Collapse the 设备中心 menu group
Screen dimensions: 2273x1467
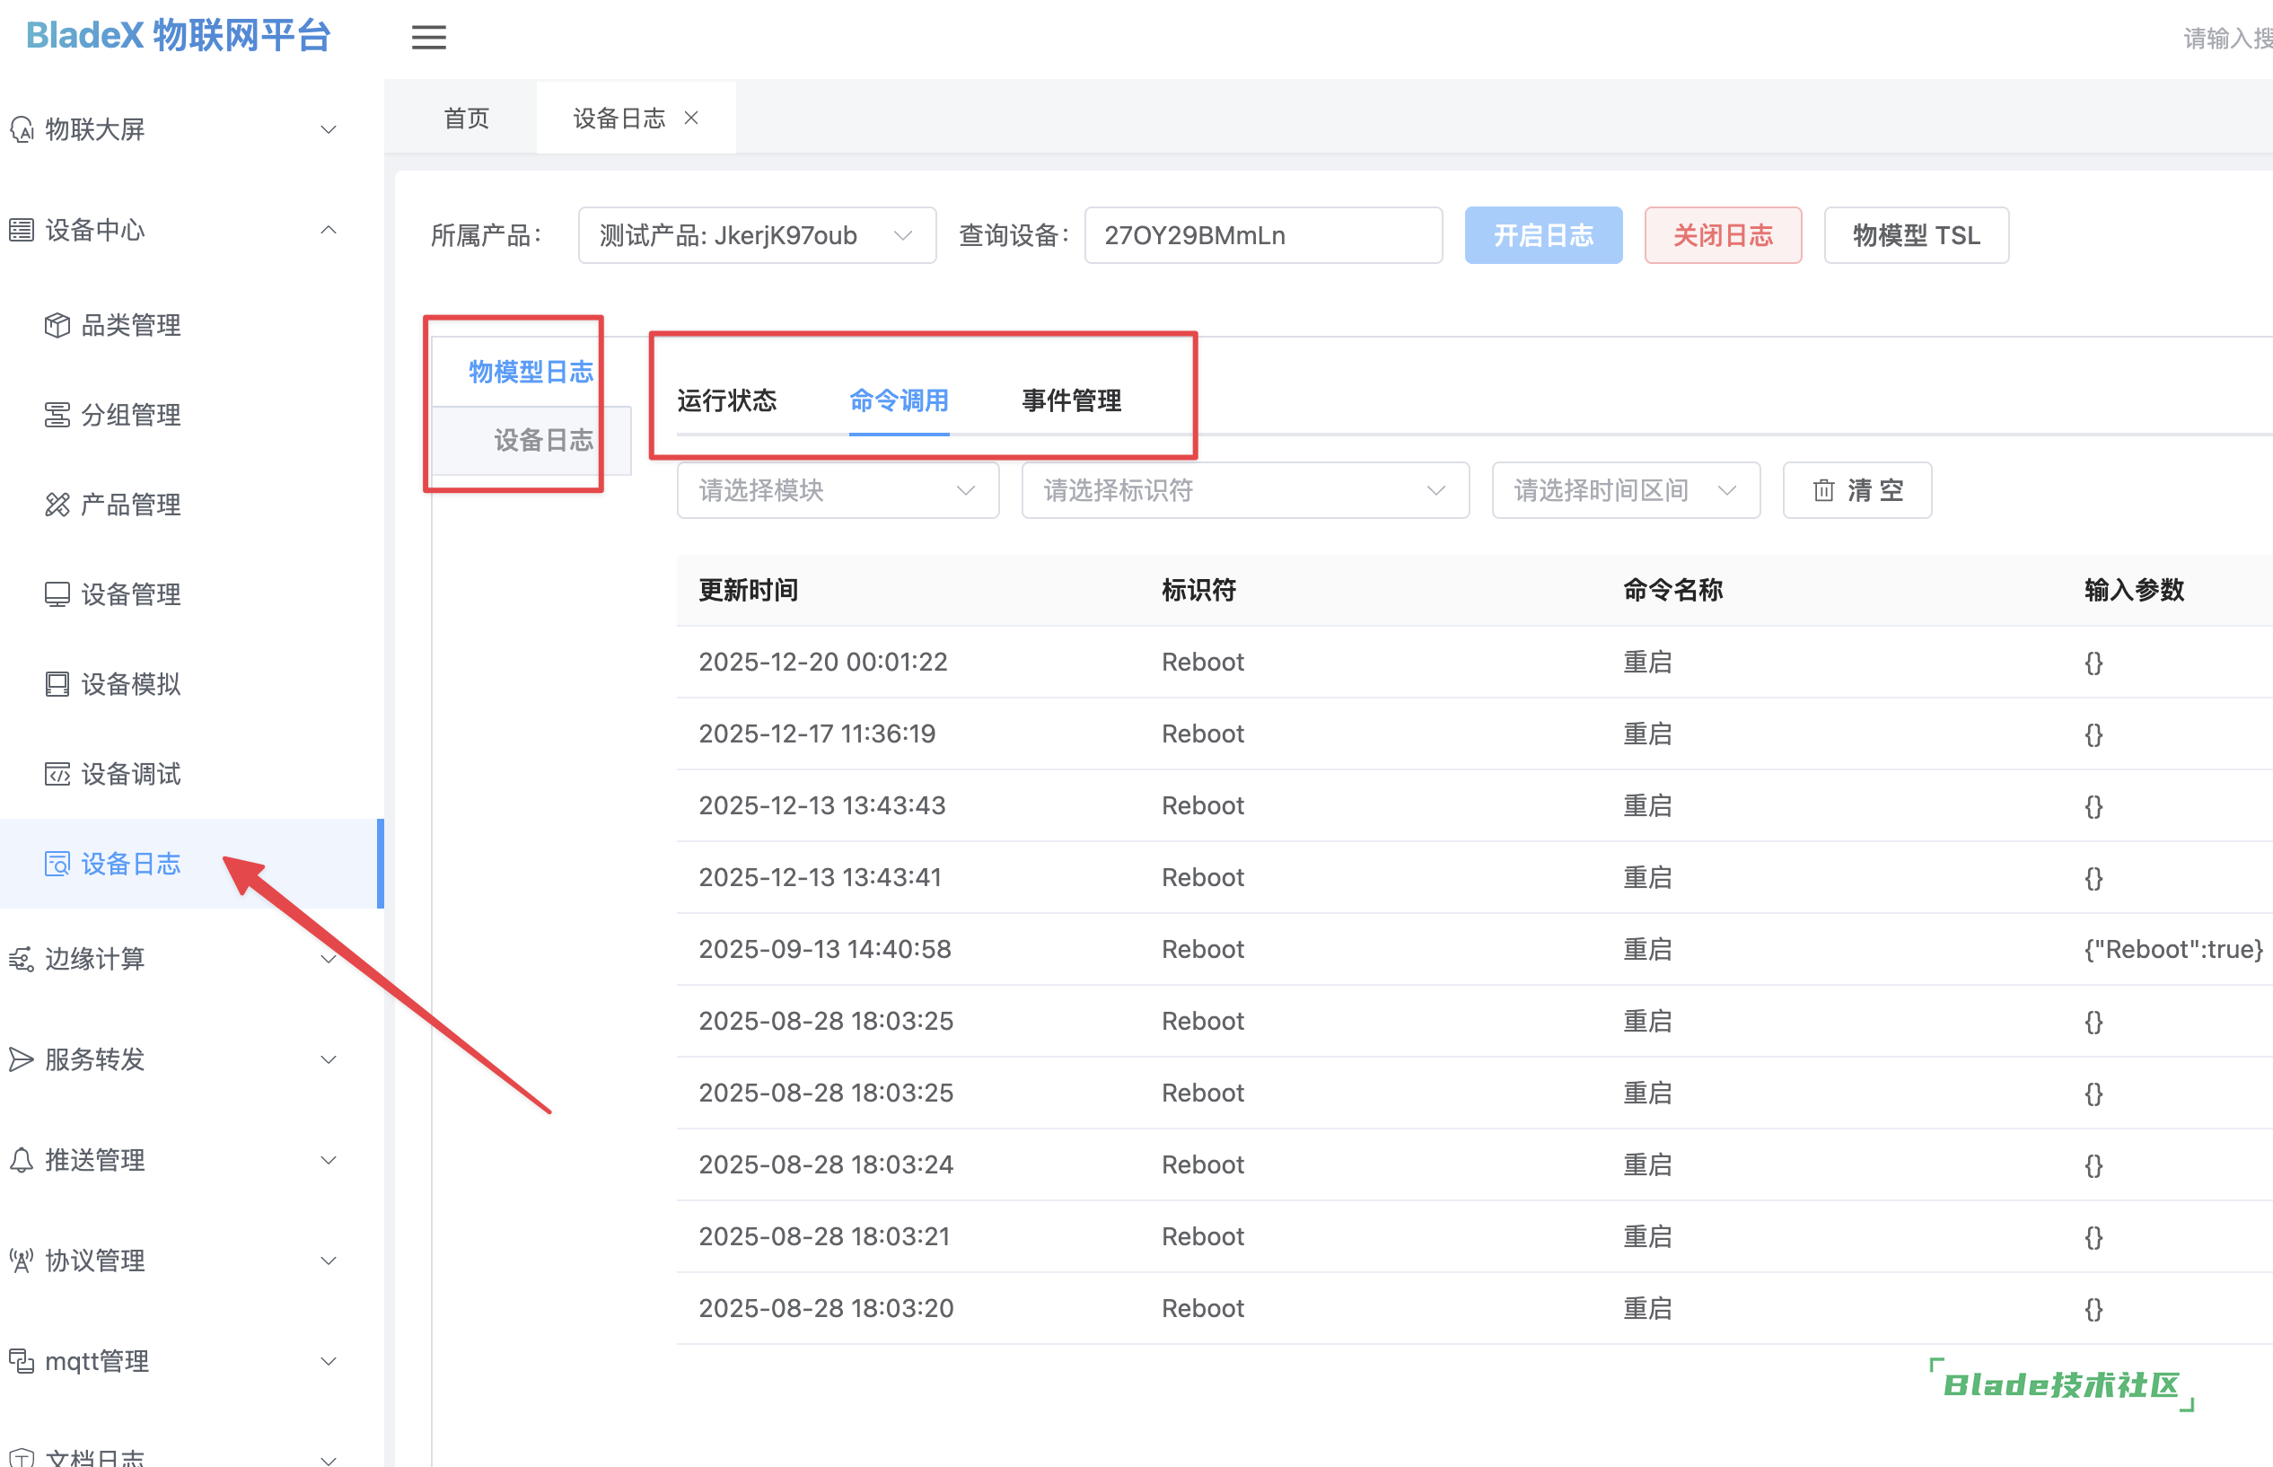point(329,230)
